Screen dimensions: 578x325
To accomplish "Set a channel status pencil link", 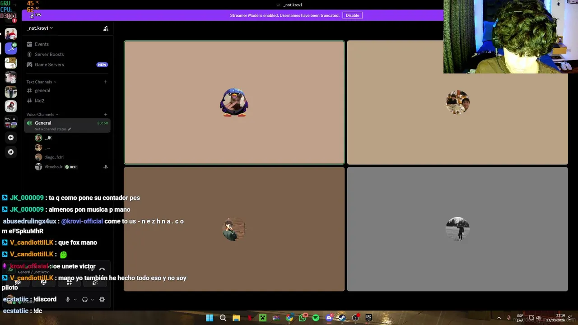I will [x=53, y=129].
